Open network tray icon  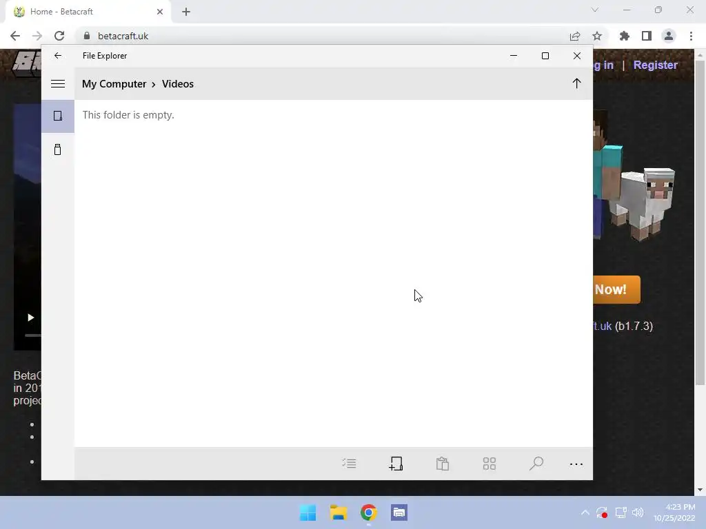(x=621, y=512)
